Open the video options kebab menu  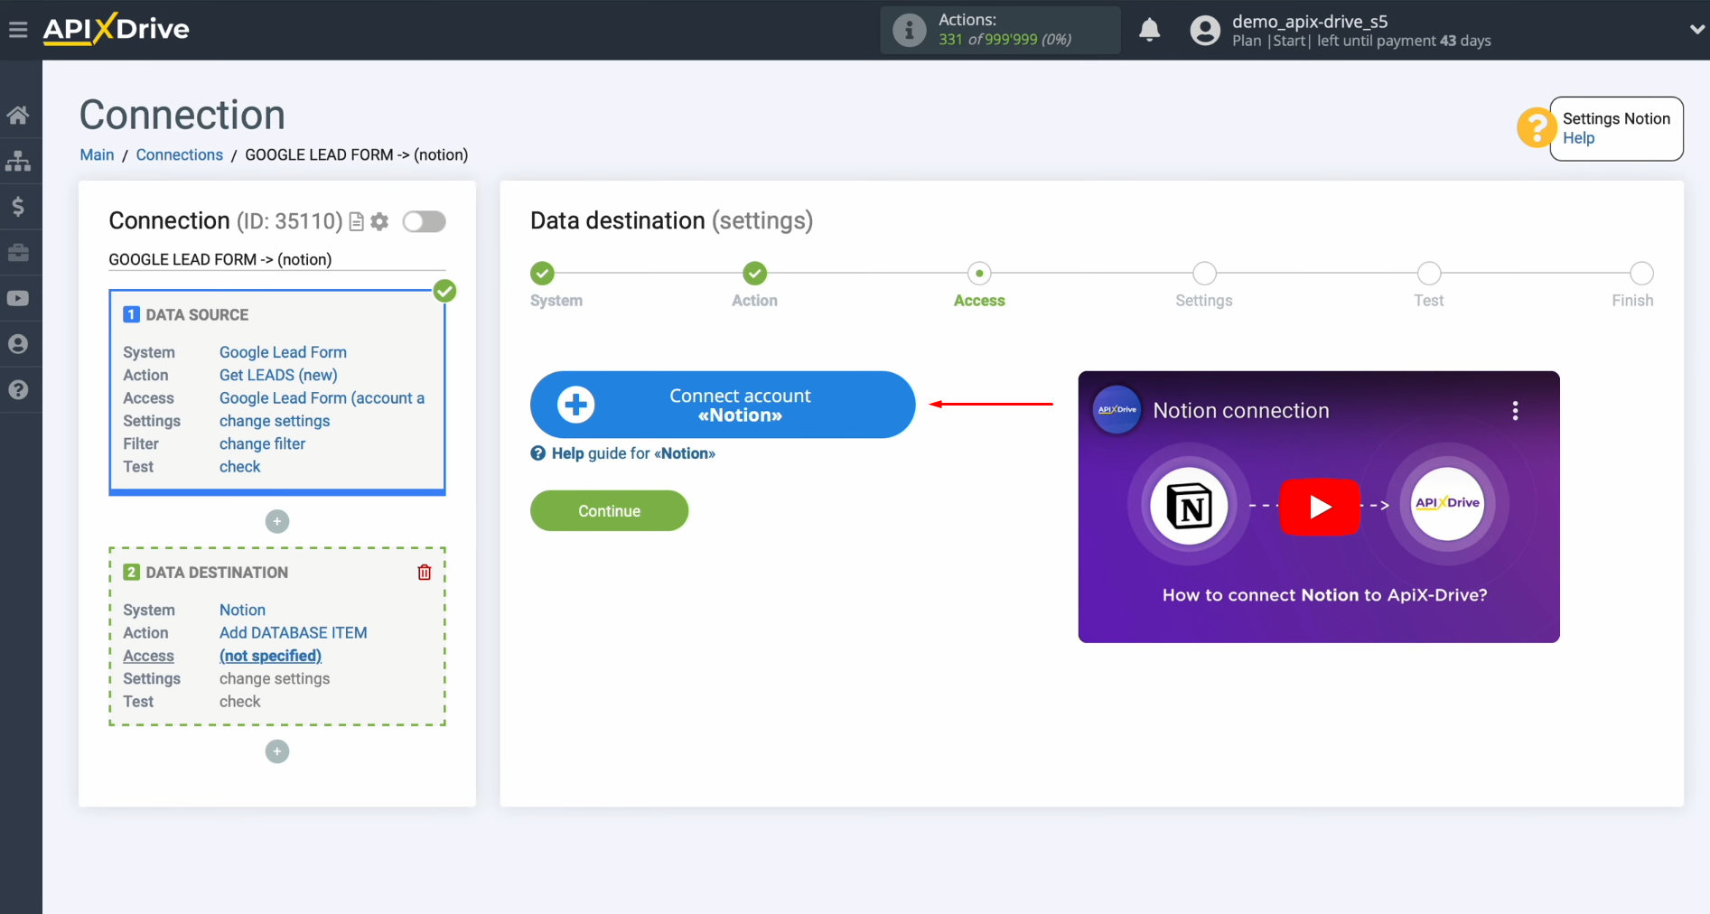[1516, 409]
